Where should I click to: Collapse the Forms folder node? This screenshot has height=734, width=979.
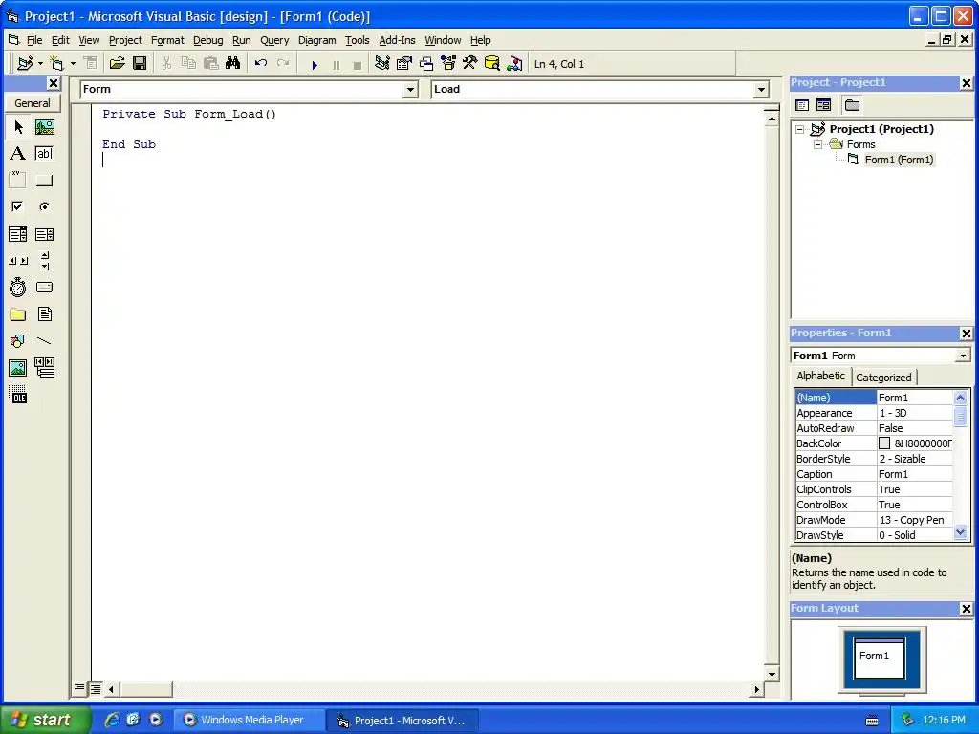pyautogui.click(x=817, y=145)
